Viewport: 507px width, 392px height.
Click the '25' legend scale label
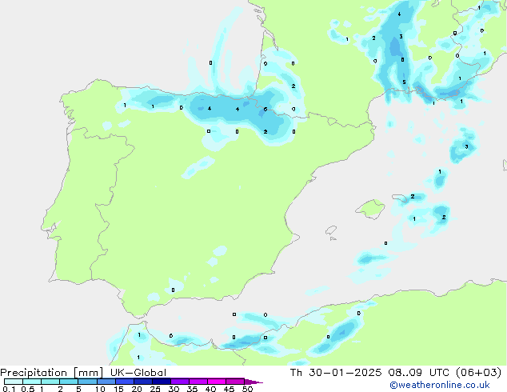(x=155, y=389)
